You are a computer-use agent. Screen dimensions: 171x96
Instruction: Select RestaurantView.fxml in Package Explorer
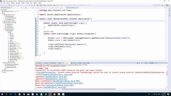pyautogui.click(x=11, y=67)
